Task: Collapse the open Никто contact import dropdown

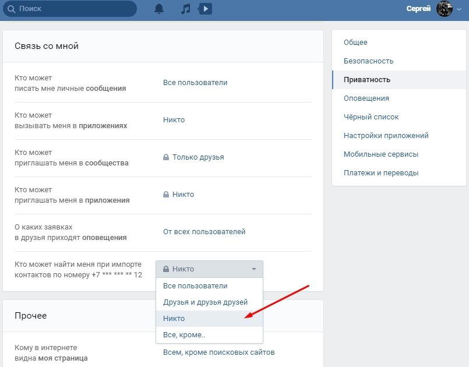Action: [209, 269]
